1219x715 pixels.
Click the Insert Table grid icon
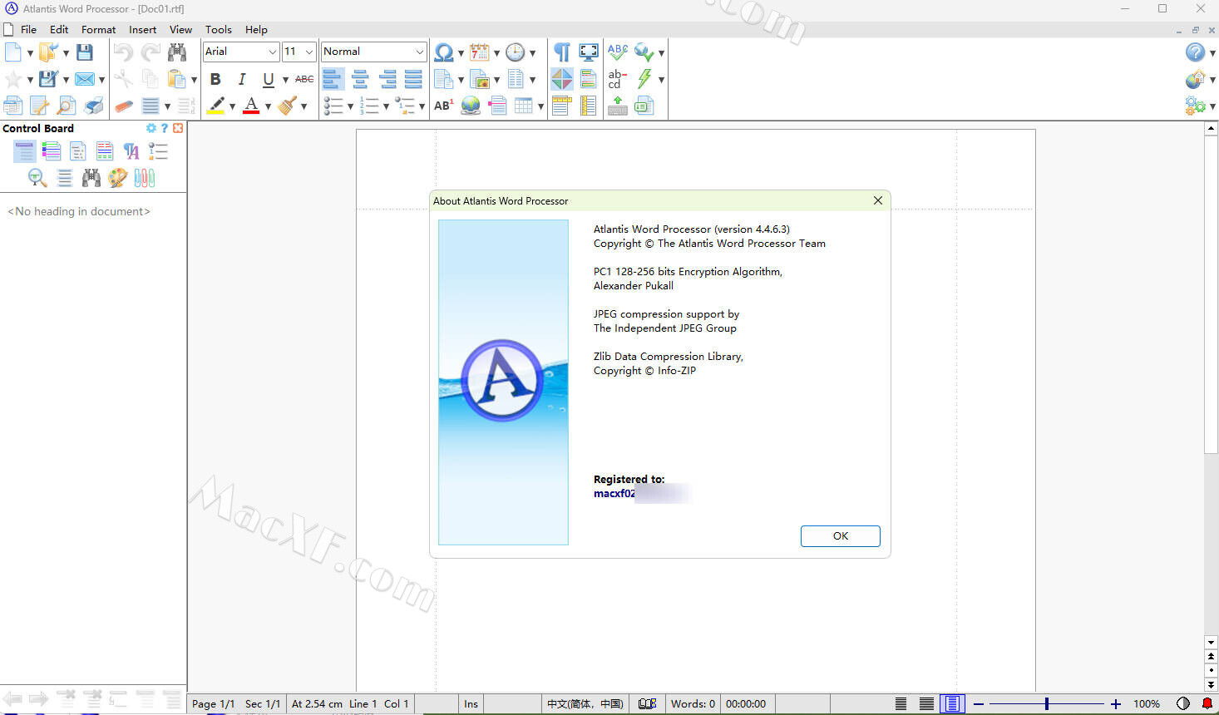524,106
